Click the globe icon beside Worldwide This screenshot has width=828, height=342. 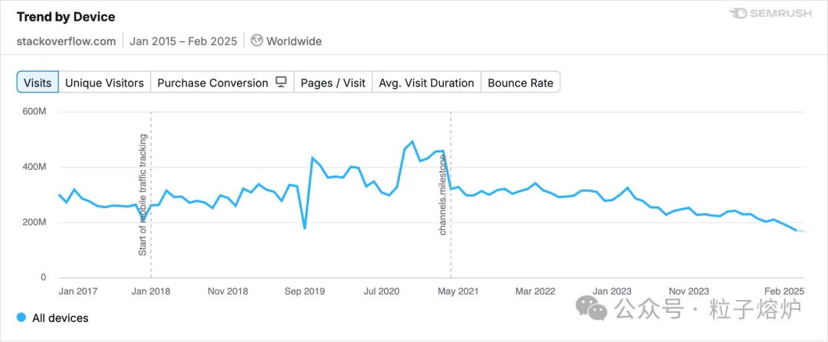click(x=257, y=41)
